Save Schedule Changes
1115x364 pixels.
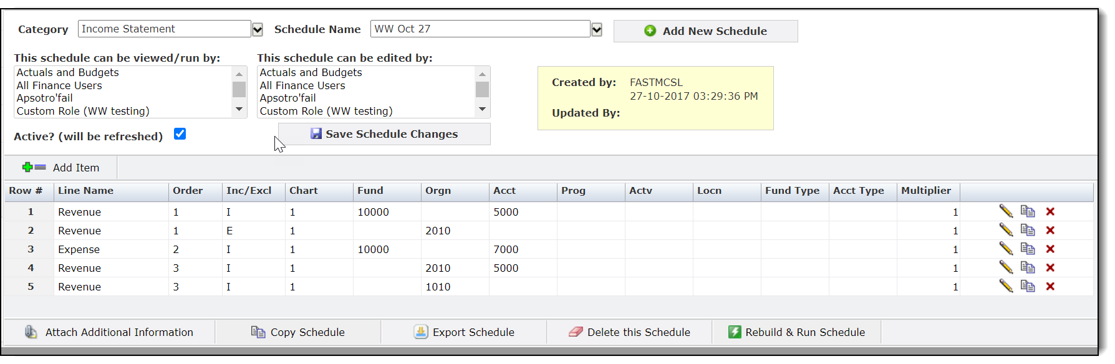point(384,134)
